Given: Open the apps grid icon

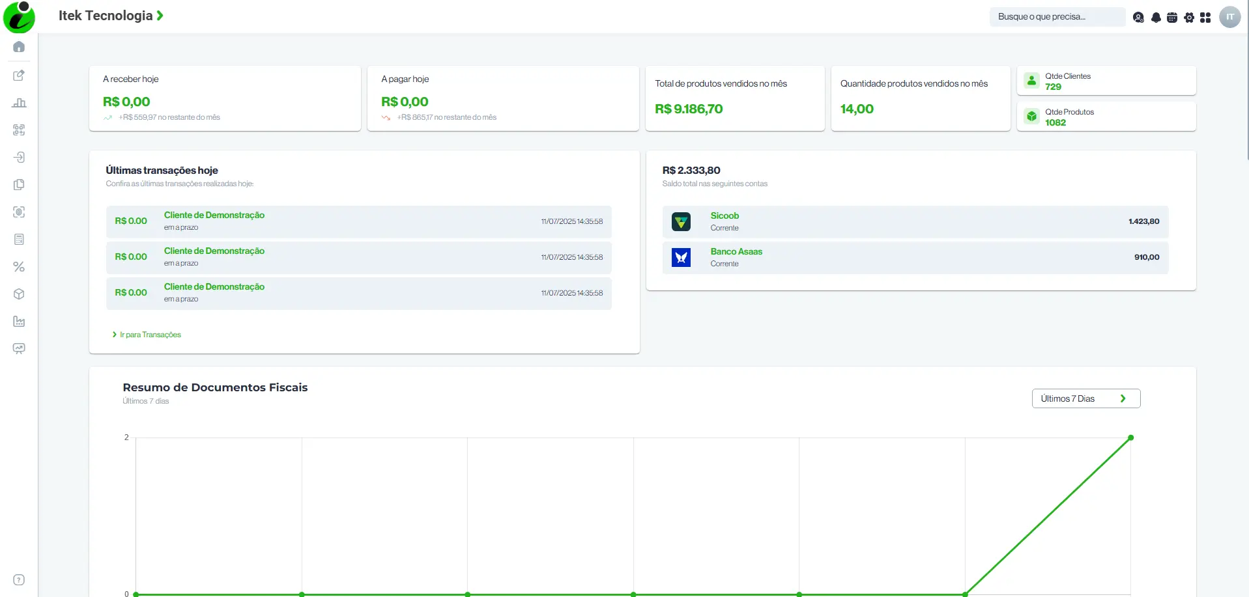Looking at the screenshot, I should [1205, 18].
